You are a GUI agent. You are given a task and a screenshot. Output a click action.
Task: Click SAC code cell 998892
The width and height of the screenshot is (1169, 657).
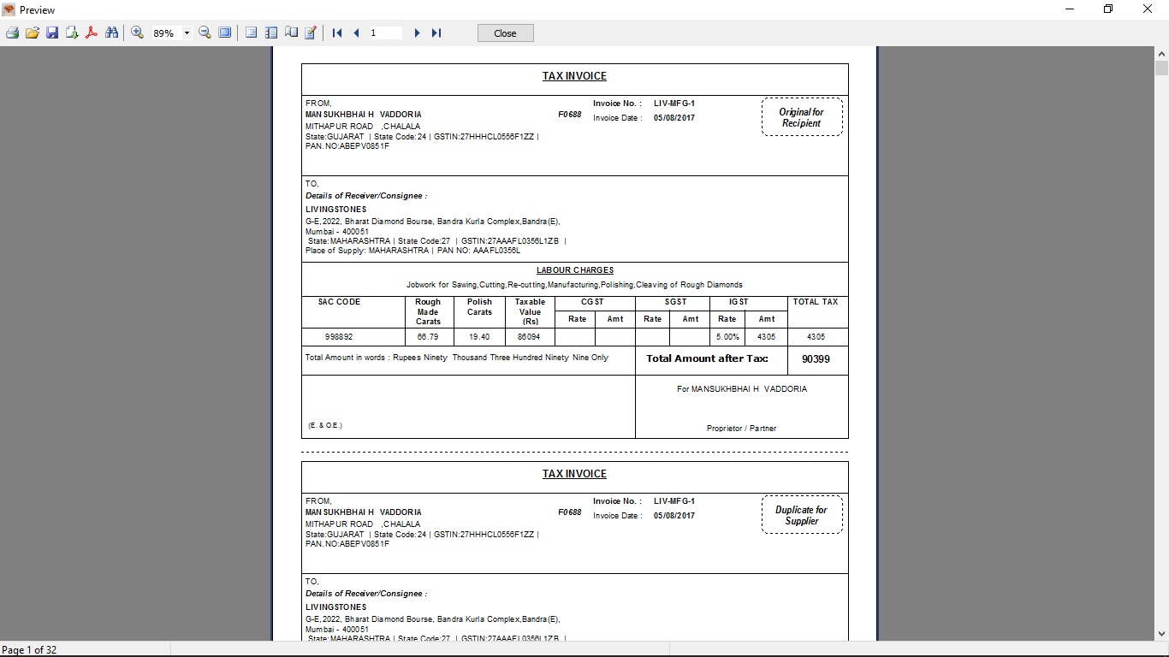(x=339, y=337)
